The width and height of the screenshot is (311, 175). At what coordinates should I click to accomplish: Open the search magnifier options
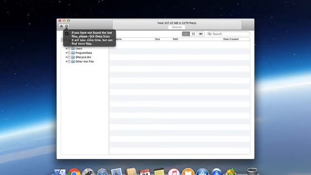(x=209, y=34)
